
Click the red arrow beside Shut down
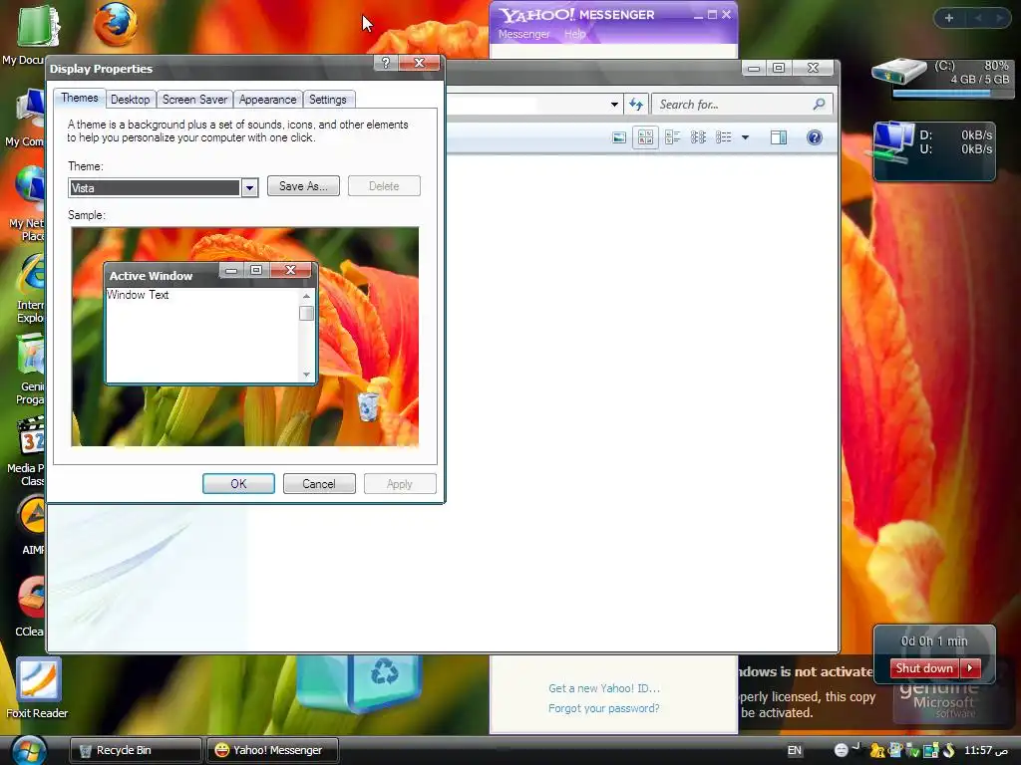[969, 668]
